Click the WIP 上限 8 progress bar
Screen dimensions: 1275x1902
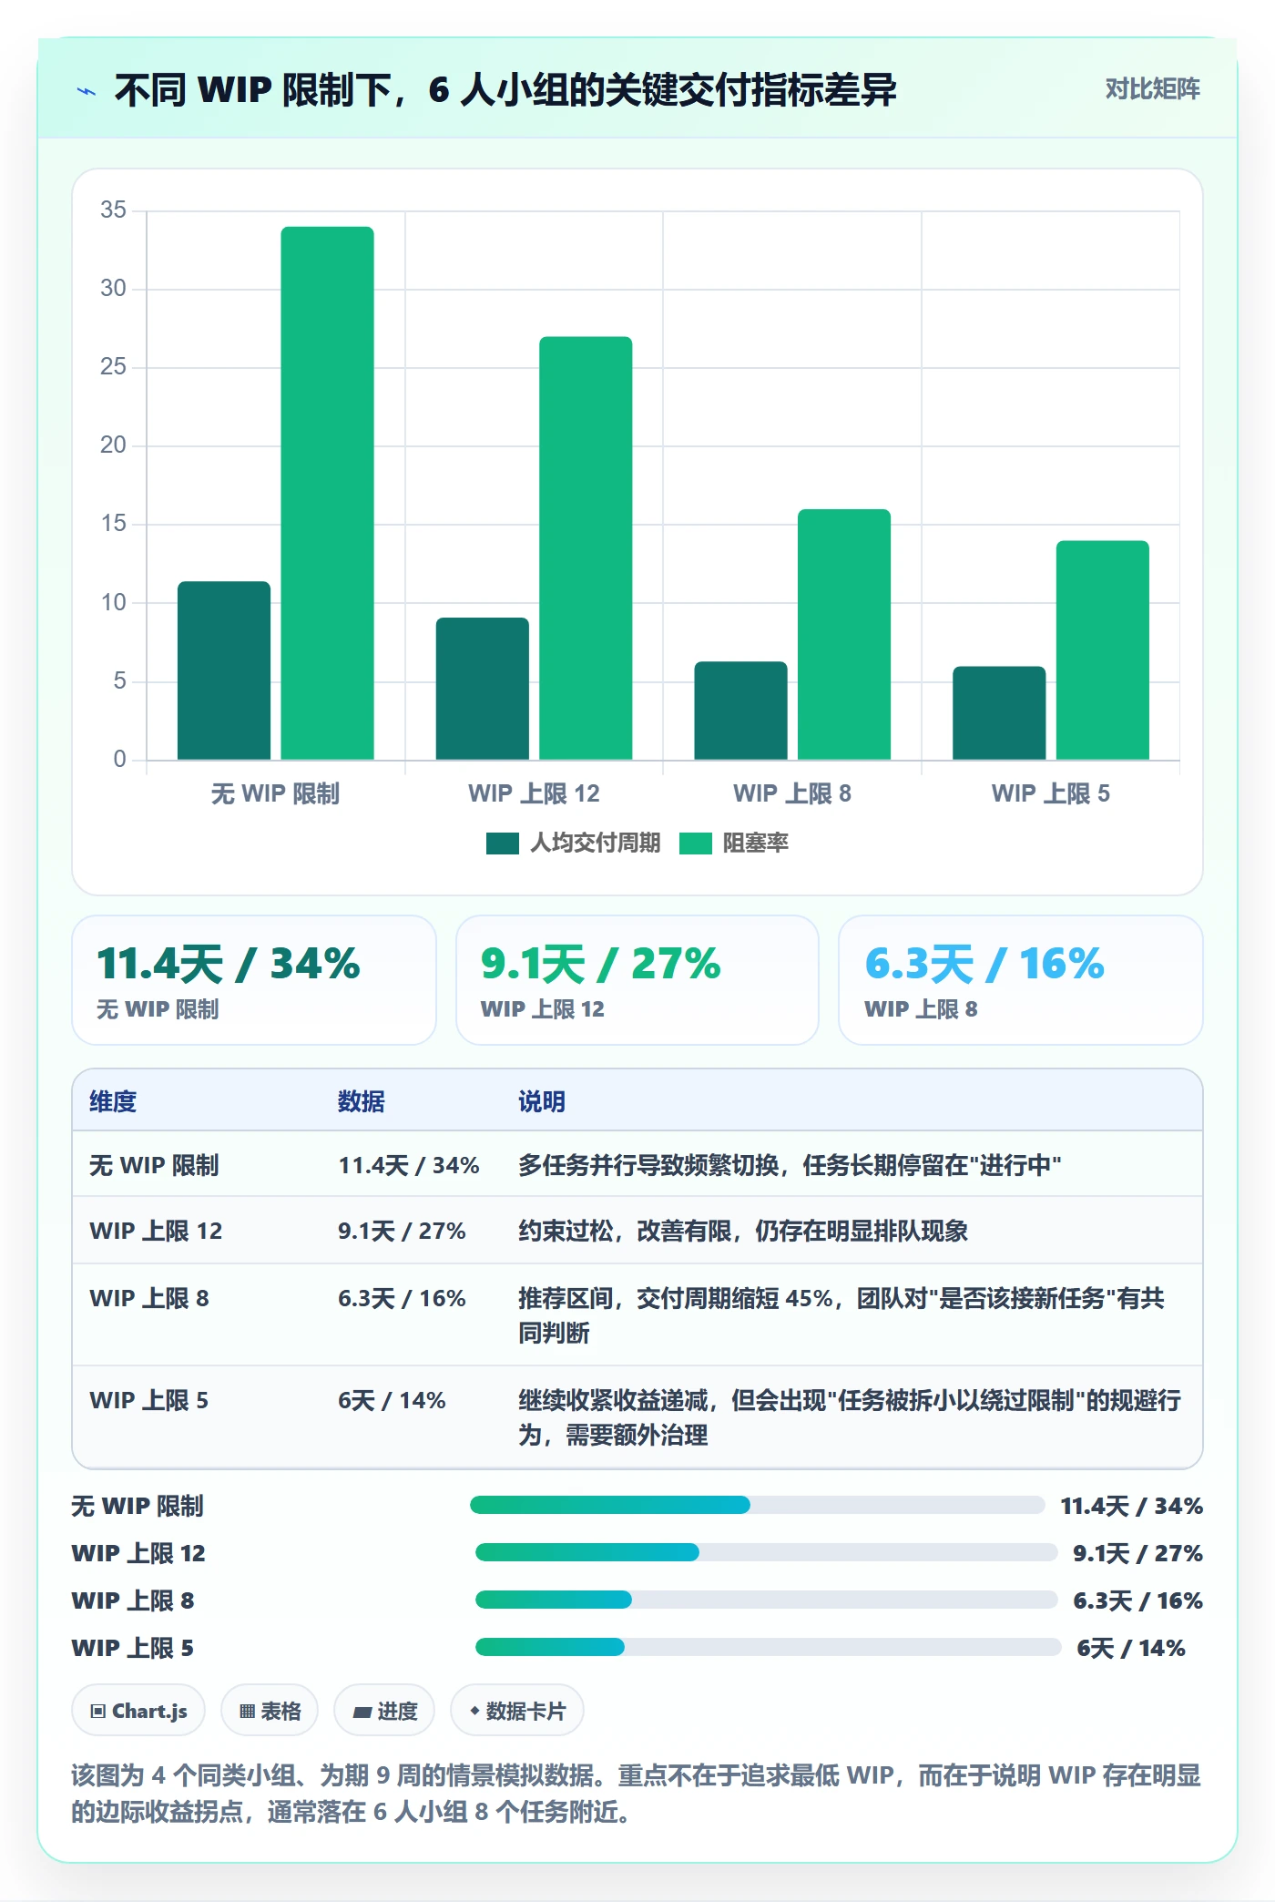pos(766,1600)
